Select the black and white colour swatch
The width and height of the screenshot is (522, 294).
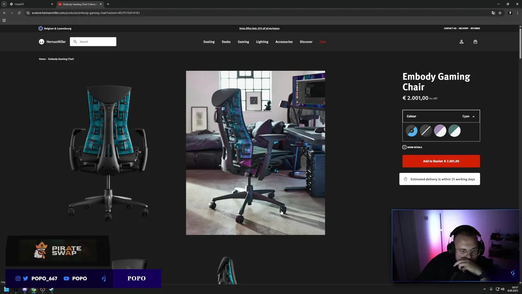click(x=426, y=131)
